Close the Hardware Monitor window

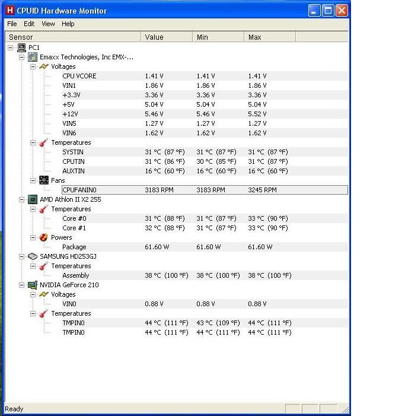(342, 11)
